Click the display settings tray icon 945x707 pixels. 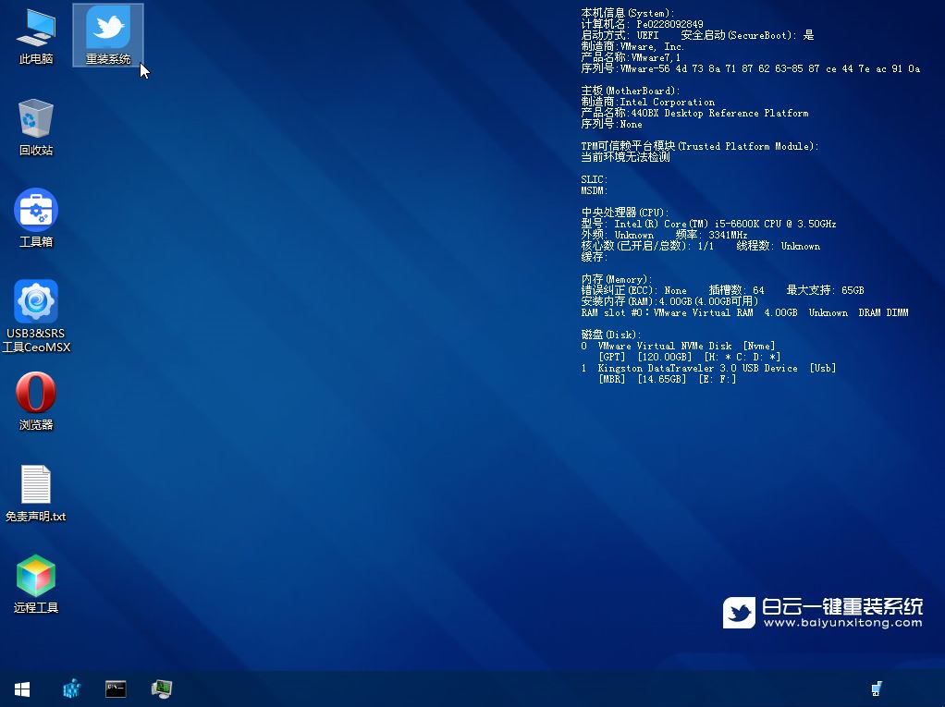tap(877, 689)
